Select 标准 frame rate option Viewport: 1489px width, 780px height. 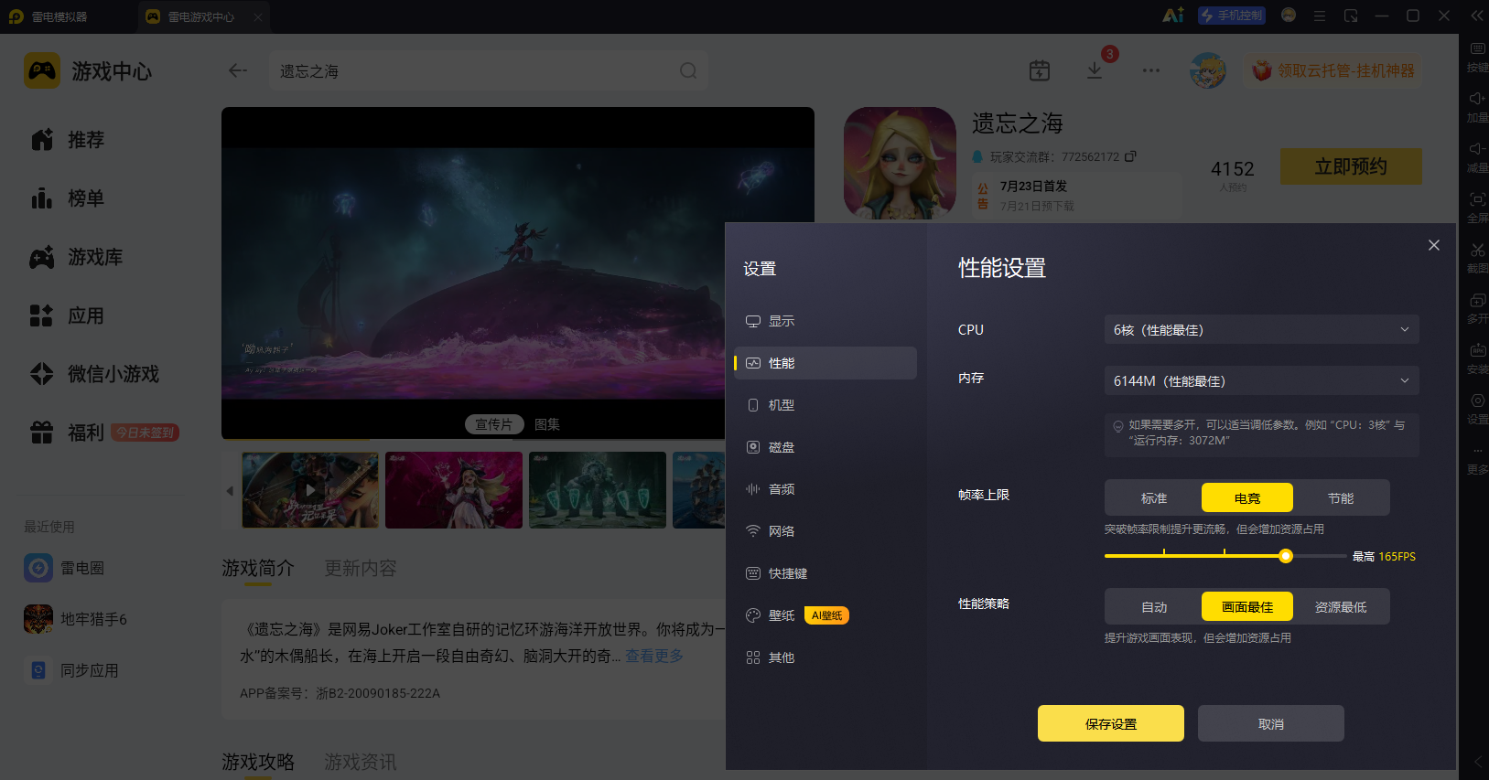point(1154,498)
